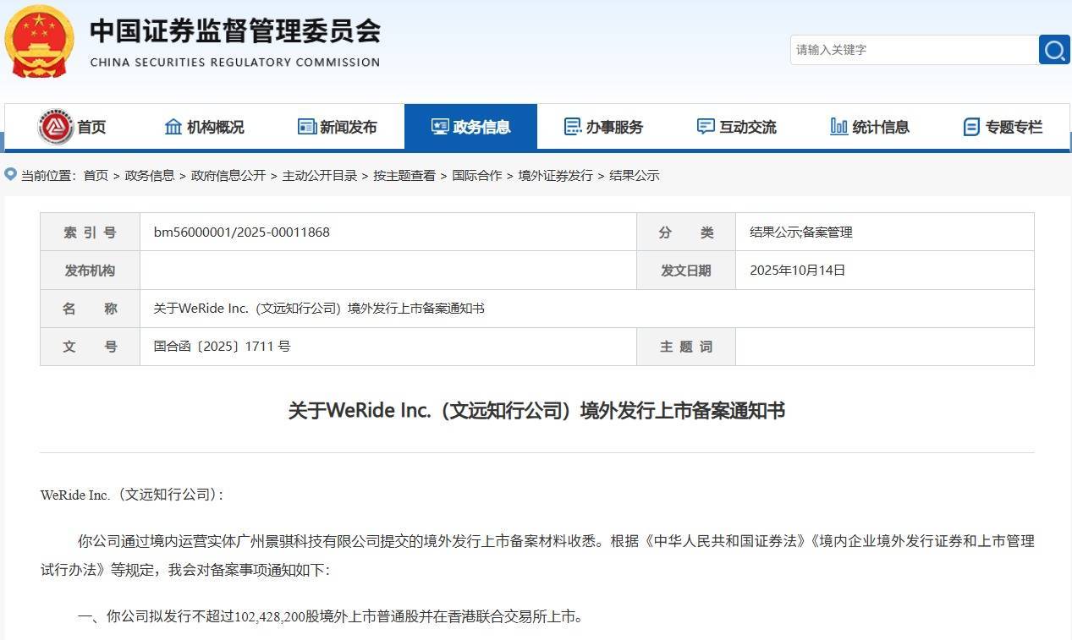Click the magnifier search button

click(x=1054, y=50)
